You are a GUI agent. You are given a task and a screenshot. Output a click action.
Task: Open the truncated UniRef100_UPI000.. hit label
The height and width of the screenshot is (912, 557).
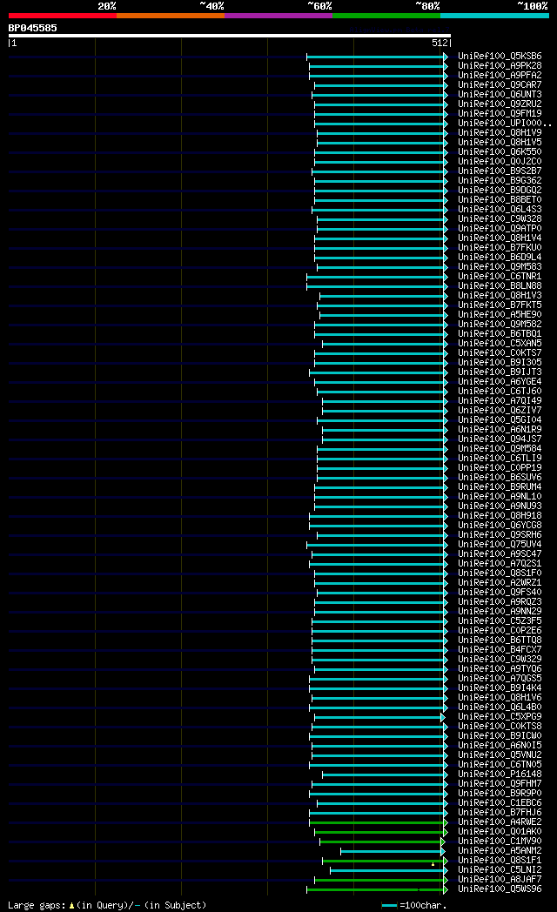pos(505,124)
